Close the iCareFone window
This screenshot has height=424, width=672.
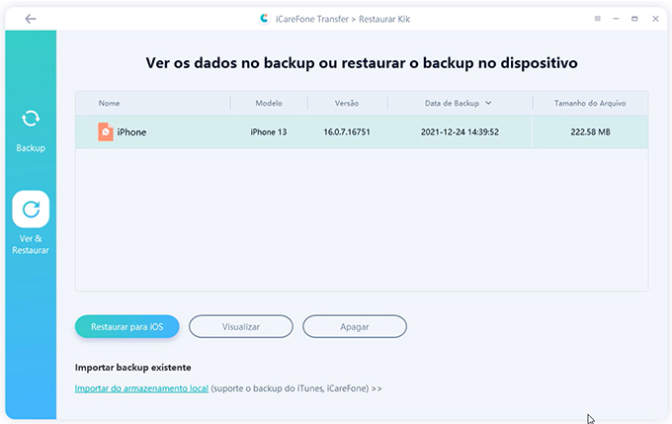click(655, 19)
